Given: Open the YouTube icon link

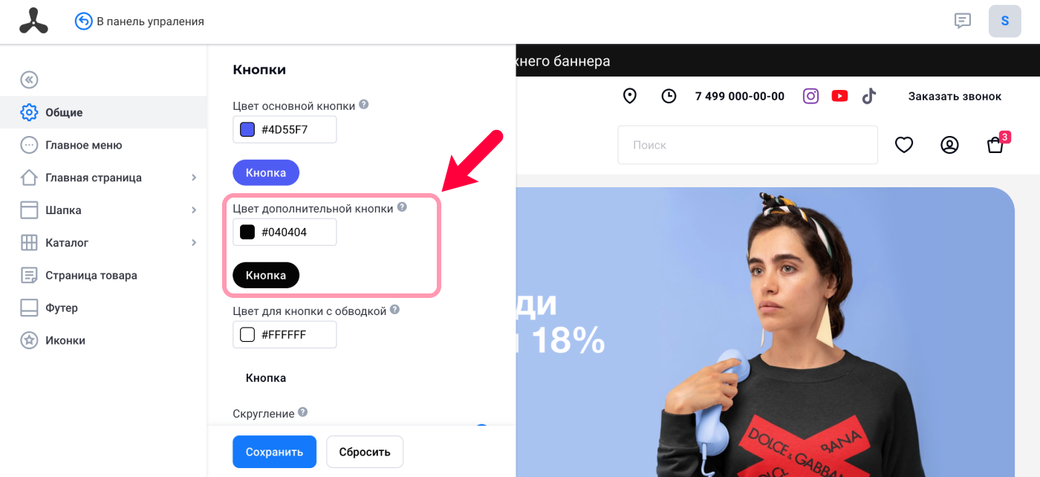Looking at the screenshot, I should pyautogui.click(x=840, y=96).
